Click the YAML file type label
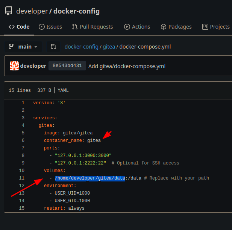This screenshot has width=232, height=230. [x=63, y=90]
